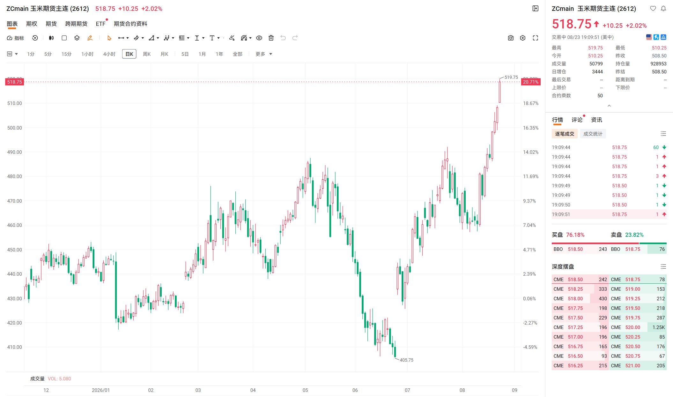Click the candlestick chart type icon
This screenshot has width=673, height=397.
click(51, 38)
